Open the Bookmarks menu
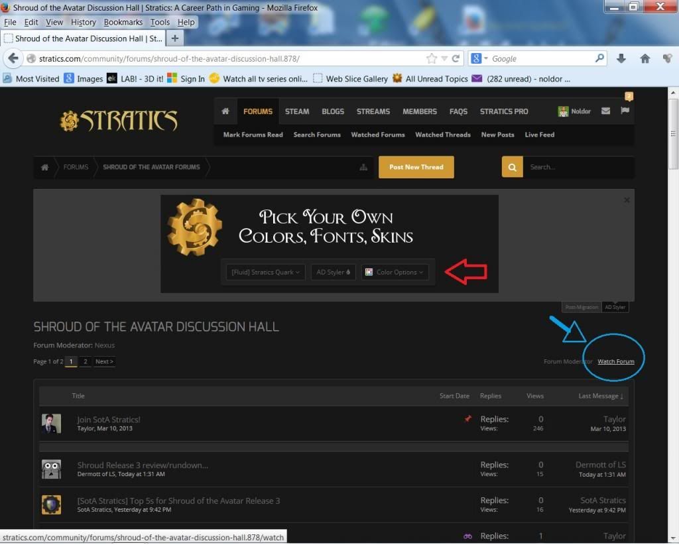The image size is (679, 545). (123, 22)
